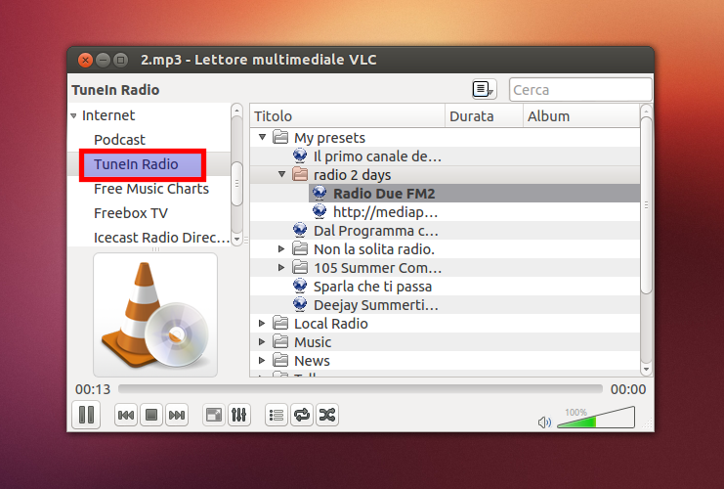Maximize the VLC window
This screenshot has width=724, height=489.
pyautogui.click(x=120, y=60)
